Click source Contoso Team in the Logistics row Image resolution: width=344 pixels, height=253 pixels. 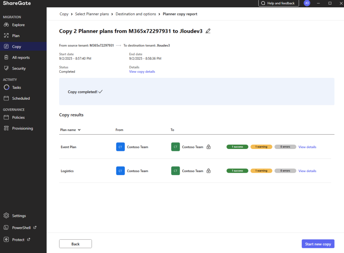(137, 171)
